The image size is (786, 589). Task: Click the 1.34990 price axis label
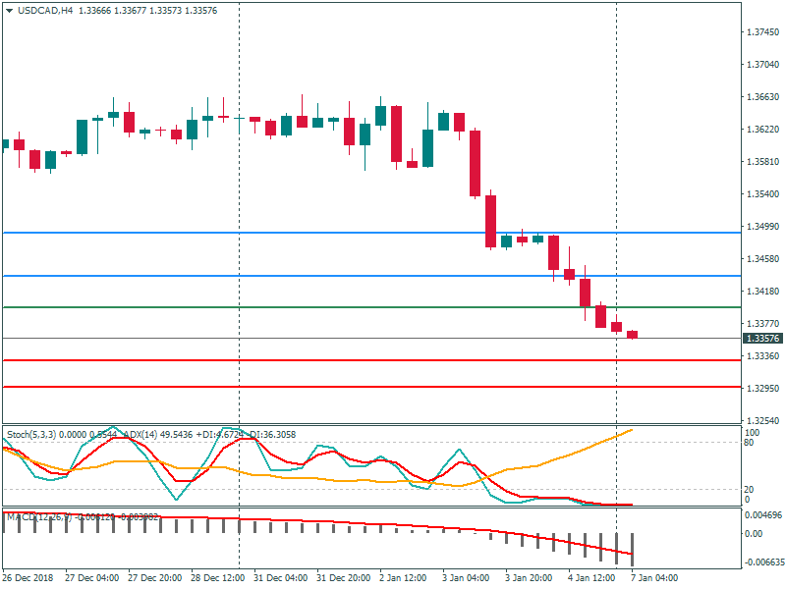763,227
